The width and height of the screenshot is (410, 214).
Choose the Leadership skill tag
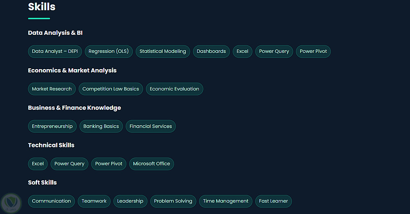[130, 201]
